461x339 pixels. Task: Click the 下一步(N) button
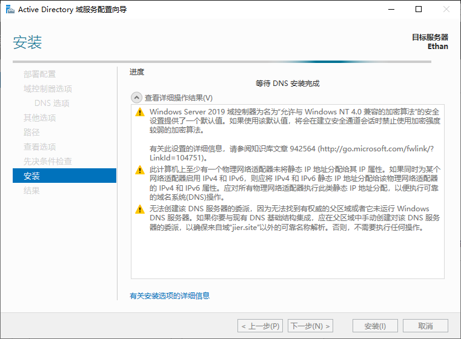pyautogui.click(x=311, y=326)
